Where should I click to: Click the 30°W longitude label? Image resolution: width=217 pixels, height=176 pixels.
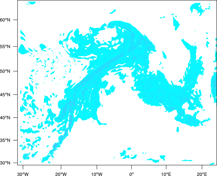[23, 174]
